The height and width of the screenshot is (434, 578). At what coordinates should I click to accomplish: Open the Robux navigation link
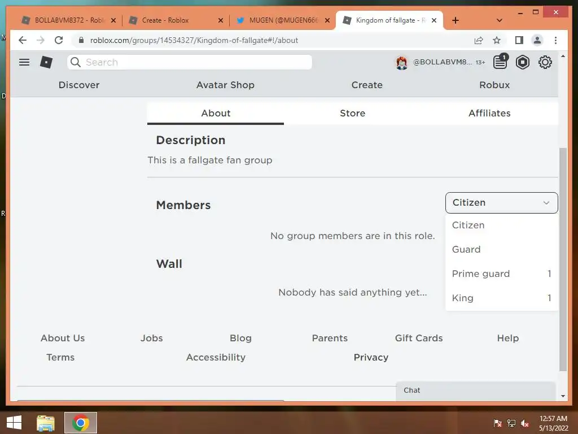(494, 85)
